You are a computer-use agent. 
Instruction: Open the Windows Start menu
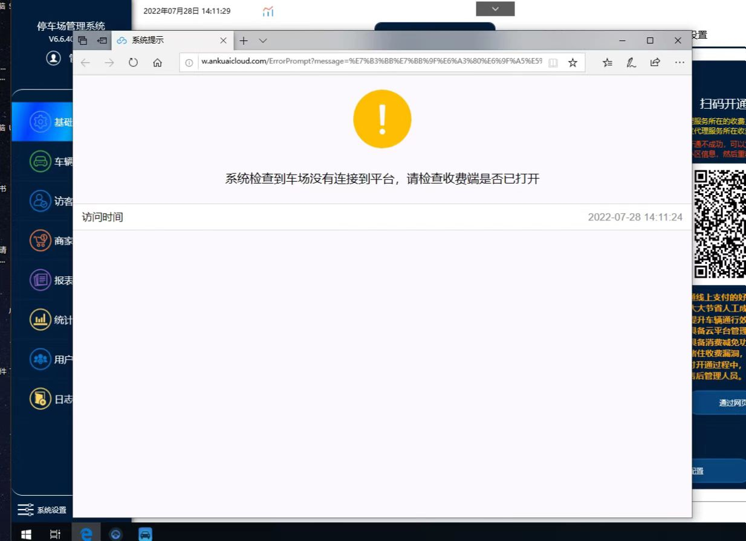pos(26,534)
